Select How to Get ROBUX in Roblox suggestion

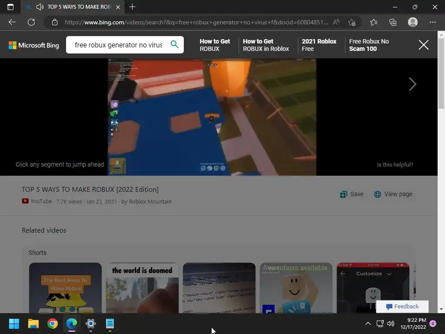[x=266, y=45]
